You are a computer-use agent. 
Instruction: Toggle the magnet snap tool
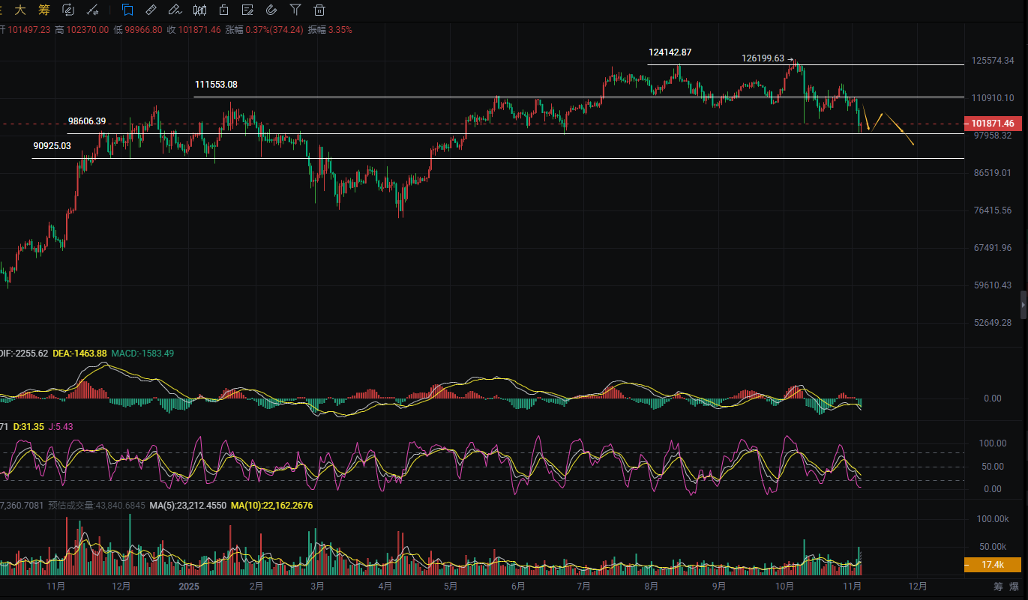tap(271, 10)
